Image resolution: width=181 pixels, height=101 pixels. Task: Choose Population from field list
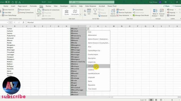tap(98, 85)
